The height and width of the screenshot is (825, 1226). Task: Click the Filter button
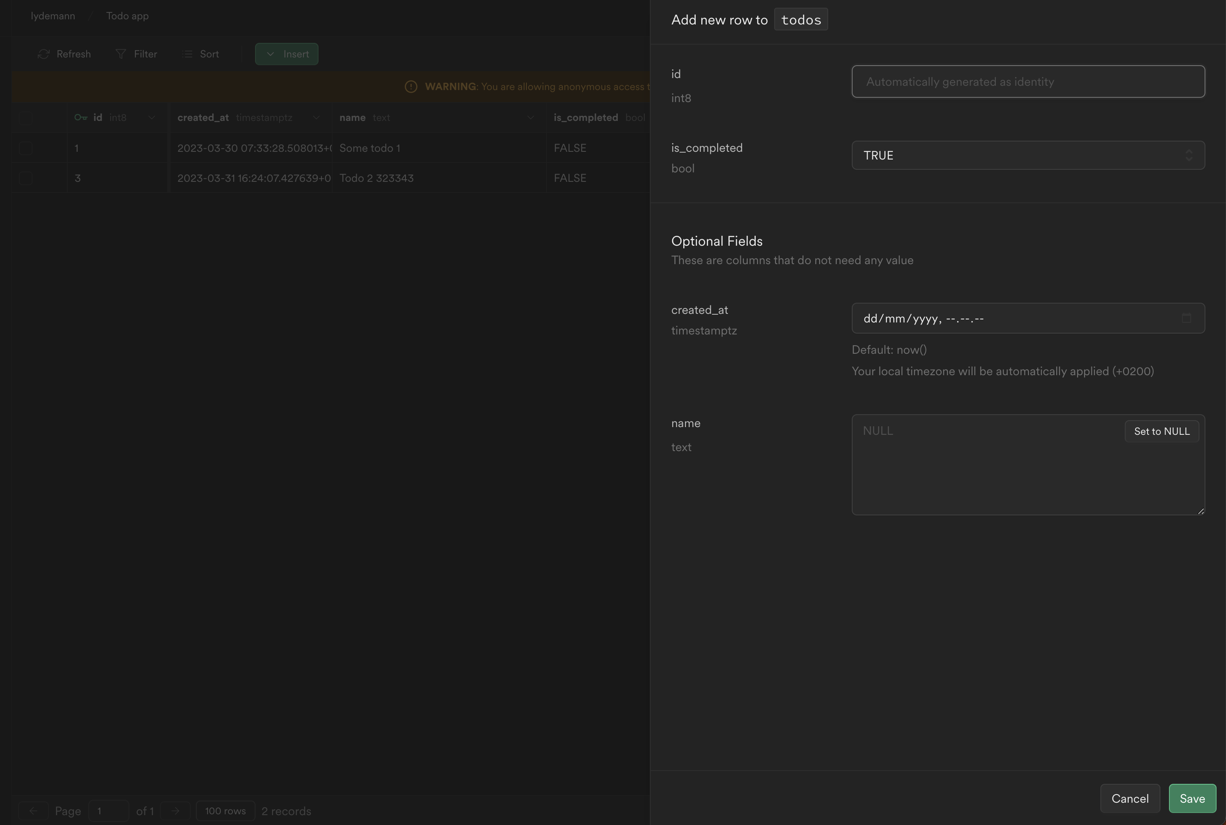(x=136, y=54)
